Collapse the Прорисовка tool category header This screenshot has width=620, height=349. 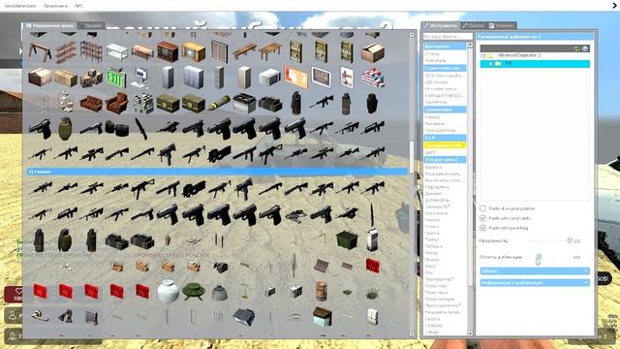[445, 110]
